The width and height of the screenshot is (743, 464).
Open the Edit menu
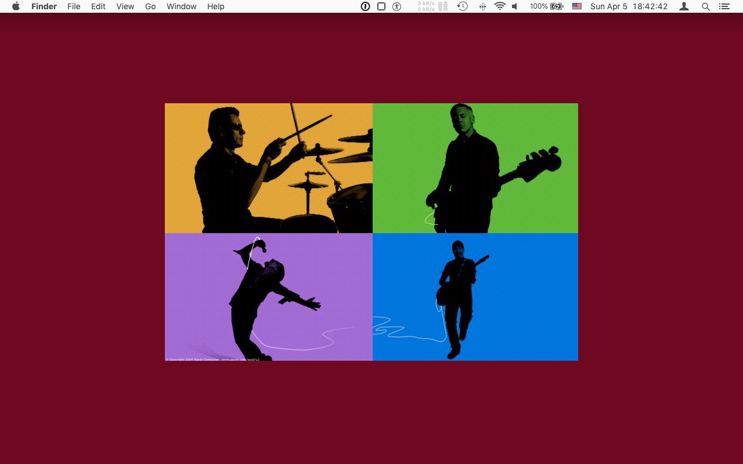click(x=98, y=6)
